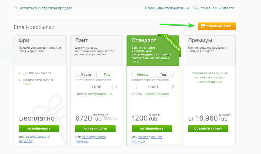Screen dimensions: 261x154
Task: Click 'Количество писем 1500' list item
Action: [x=38, y=82]
